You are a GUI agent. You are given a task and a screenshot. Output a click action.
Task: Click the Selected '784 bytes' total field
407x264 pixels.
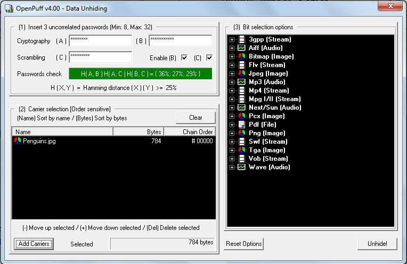[163, 244]
